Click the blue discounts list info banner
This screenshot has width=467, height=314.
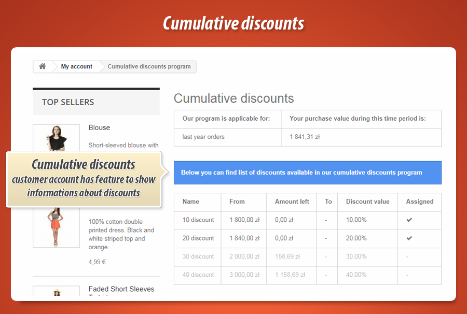[x=307, y=173]
